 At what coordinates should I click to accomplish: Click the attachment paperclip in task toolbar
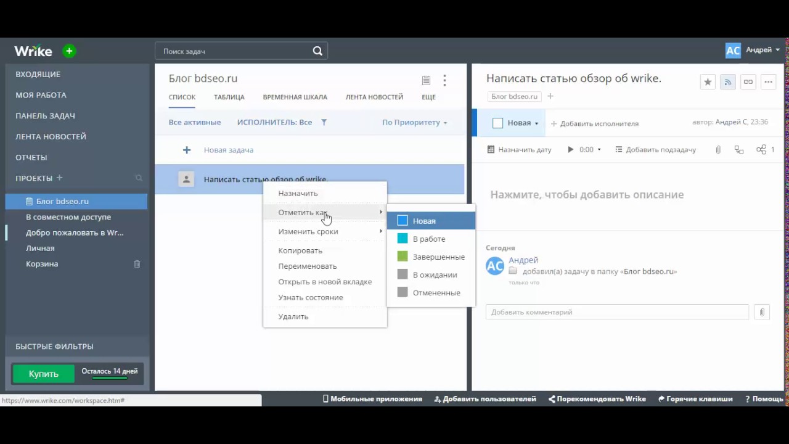coord(718,149)
